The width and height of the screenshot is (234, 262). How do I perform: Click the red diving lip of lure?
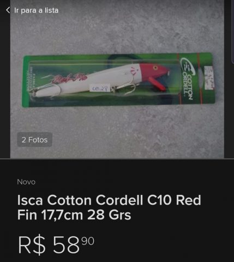(157, 84)
